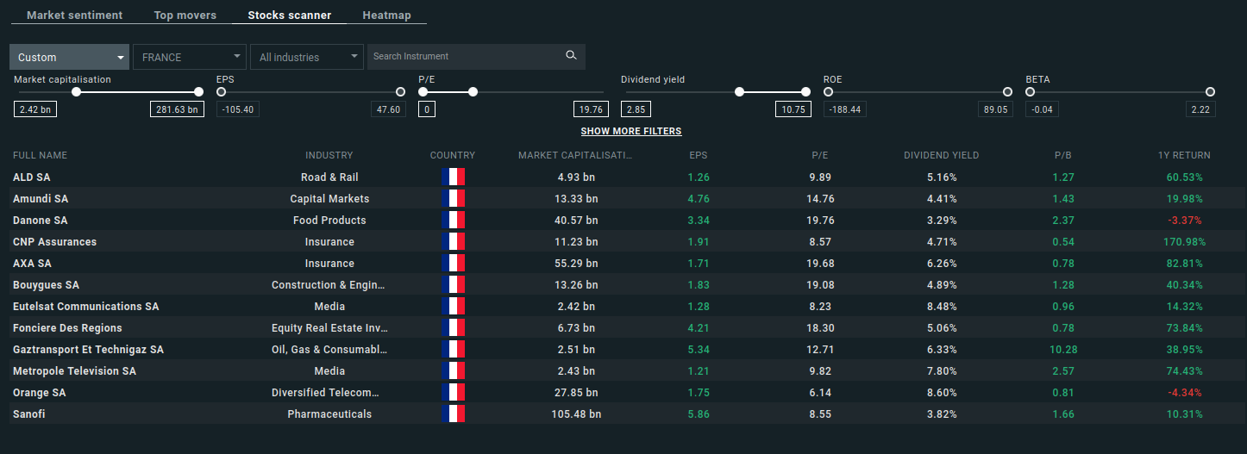The width and height of the screenshot is (1247, 454).
Task: Switch to Top movers tab
Action: pos(185,16)
